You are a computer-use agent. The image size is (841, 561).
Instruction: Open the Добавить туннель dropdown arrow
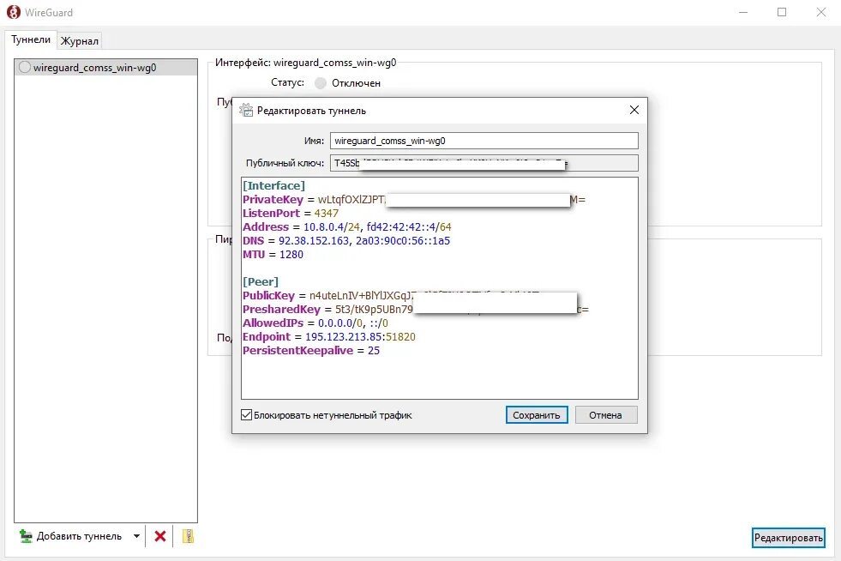137,536
